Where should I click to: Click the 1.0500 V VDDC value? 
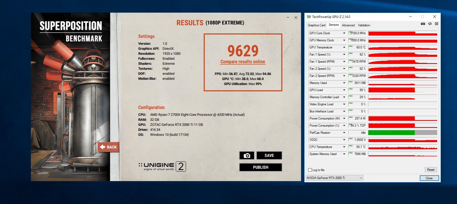(x=357, y=140)
